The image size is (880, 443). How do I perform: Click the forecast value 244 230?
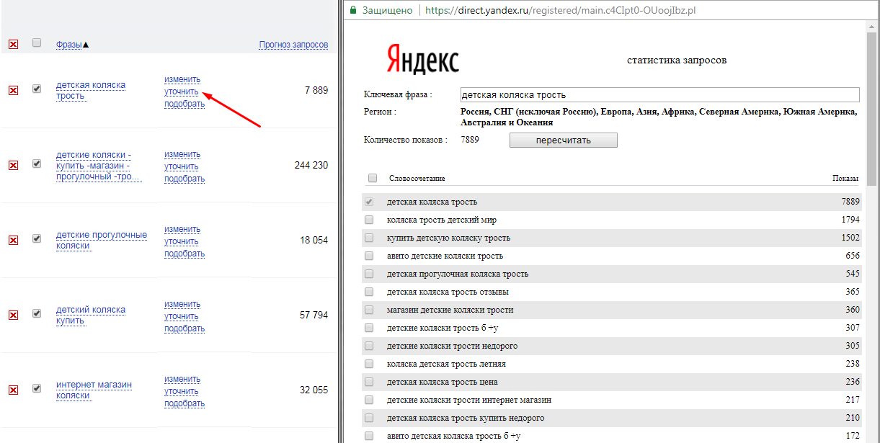pyautogui.click(x=311, y=165)
